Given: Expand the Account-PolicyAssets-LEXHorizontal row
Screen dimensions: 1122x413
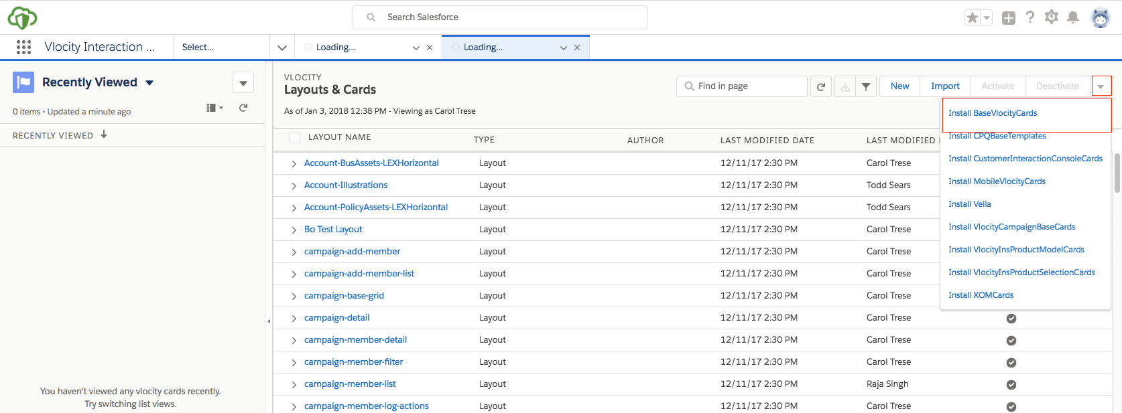Looking at the screenshot, I should point(294,208).
